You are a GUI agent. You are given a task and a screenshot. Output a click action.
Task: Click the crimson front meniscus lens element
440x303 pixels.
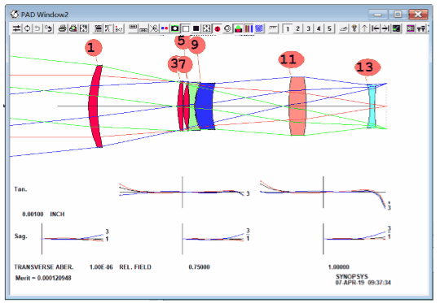pos(94,106)
